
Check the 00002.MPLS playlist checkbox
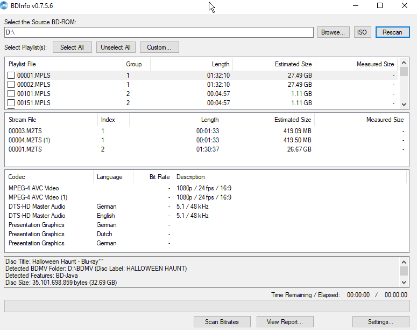pyautogui.click(x=11, y=85)
